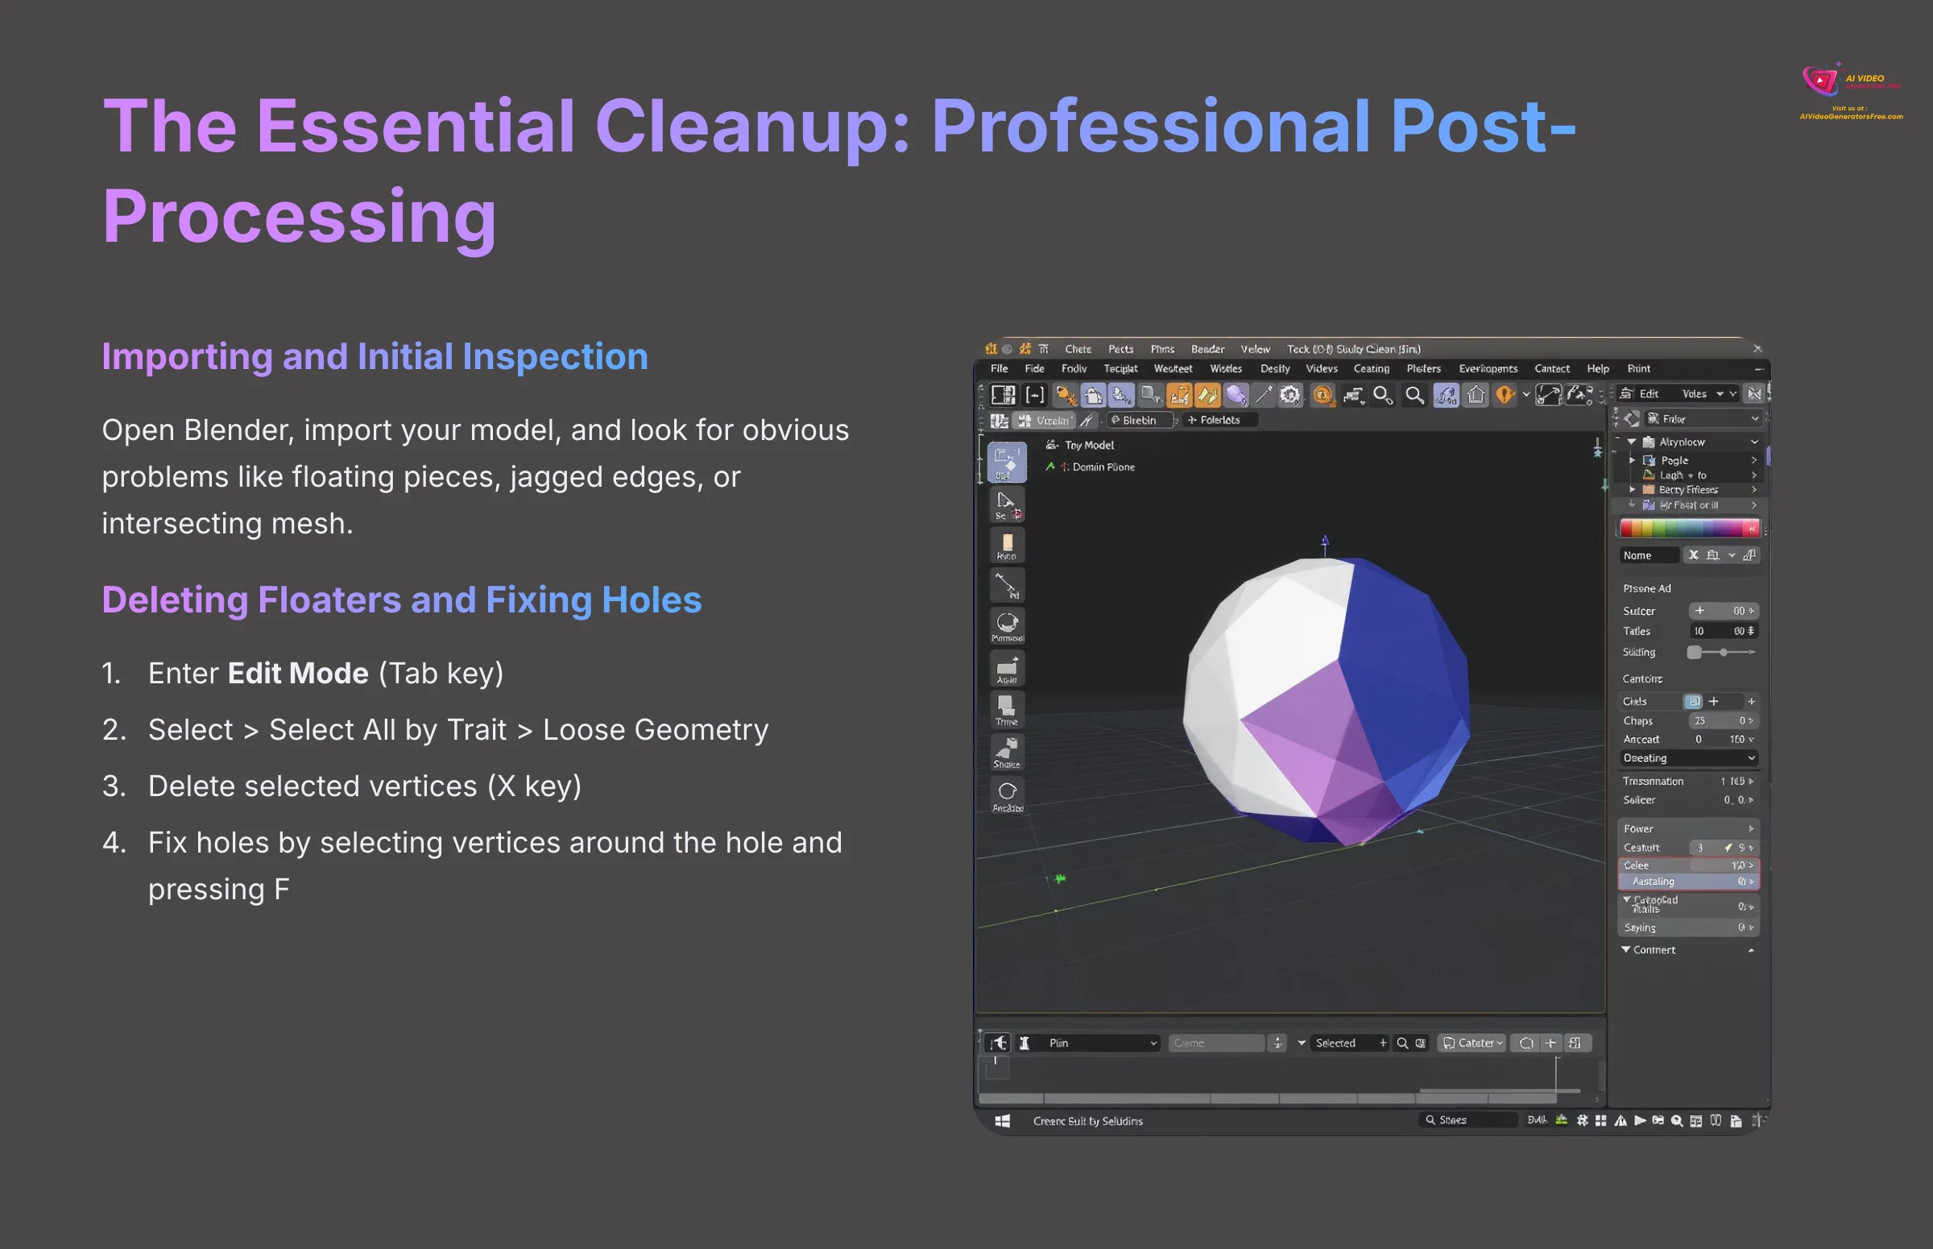
Task: Open the Teciplat menu
Action: pyautogui.click(x=1120, y=368)
